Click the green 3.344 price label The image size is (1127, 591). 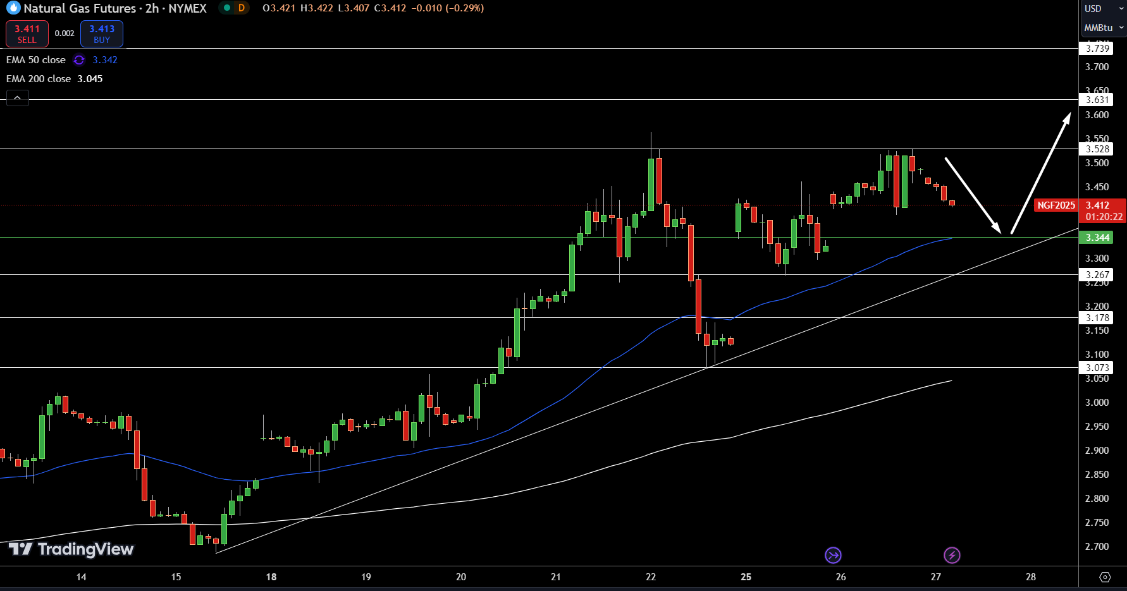pyautogui.click(x=1097, y=238)
